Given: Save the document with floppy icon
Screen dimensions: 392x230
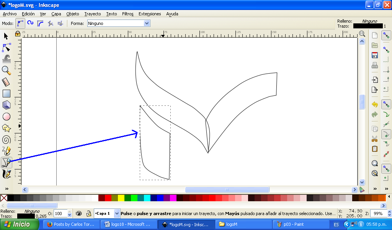Looking at the screenshot, I should tap(374, 55).
